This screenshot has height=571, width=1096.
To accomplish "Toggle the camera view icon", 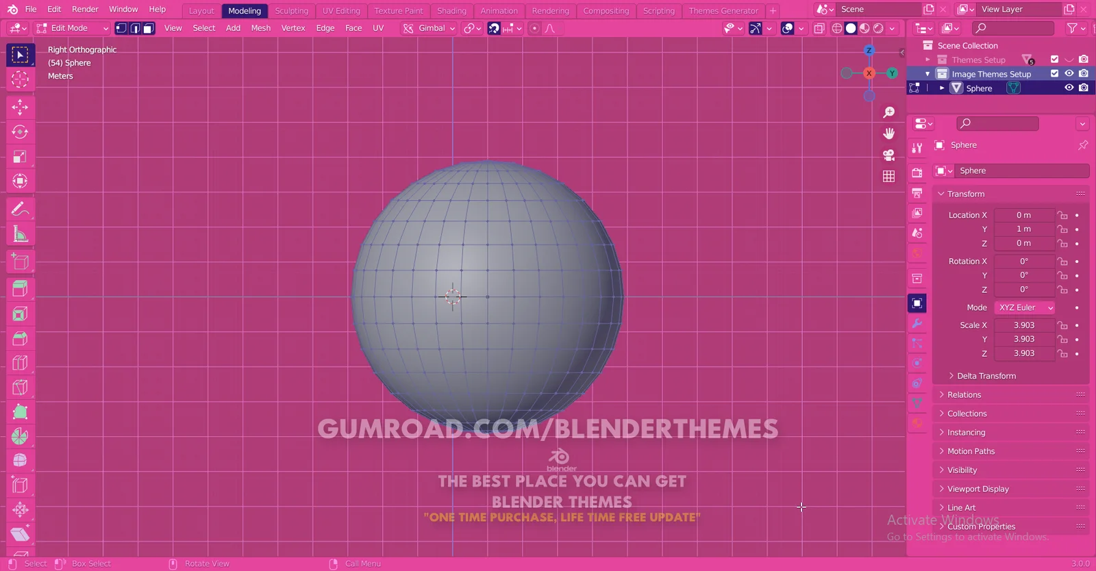I will point(889,155).
